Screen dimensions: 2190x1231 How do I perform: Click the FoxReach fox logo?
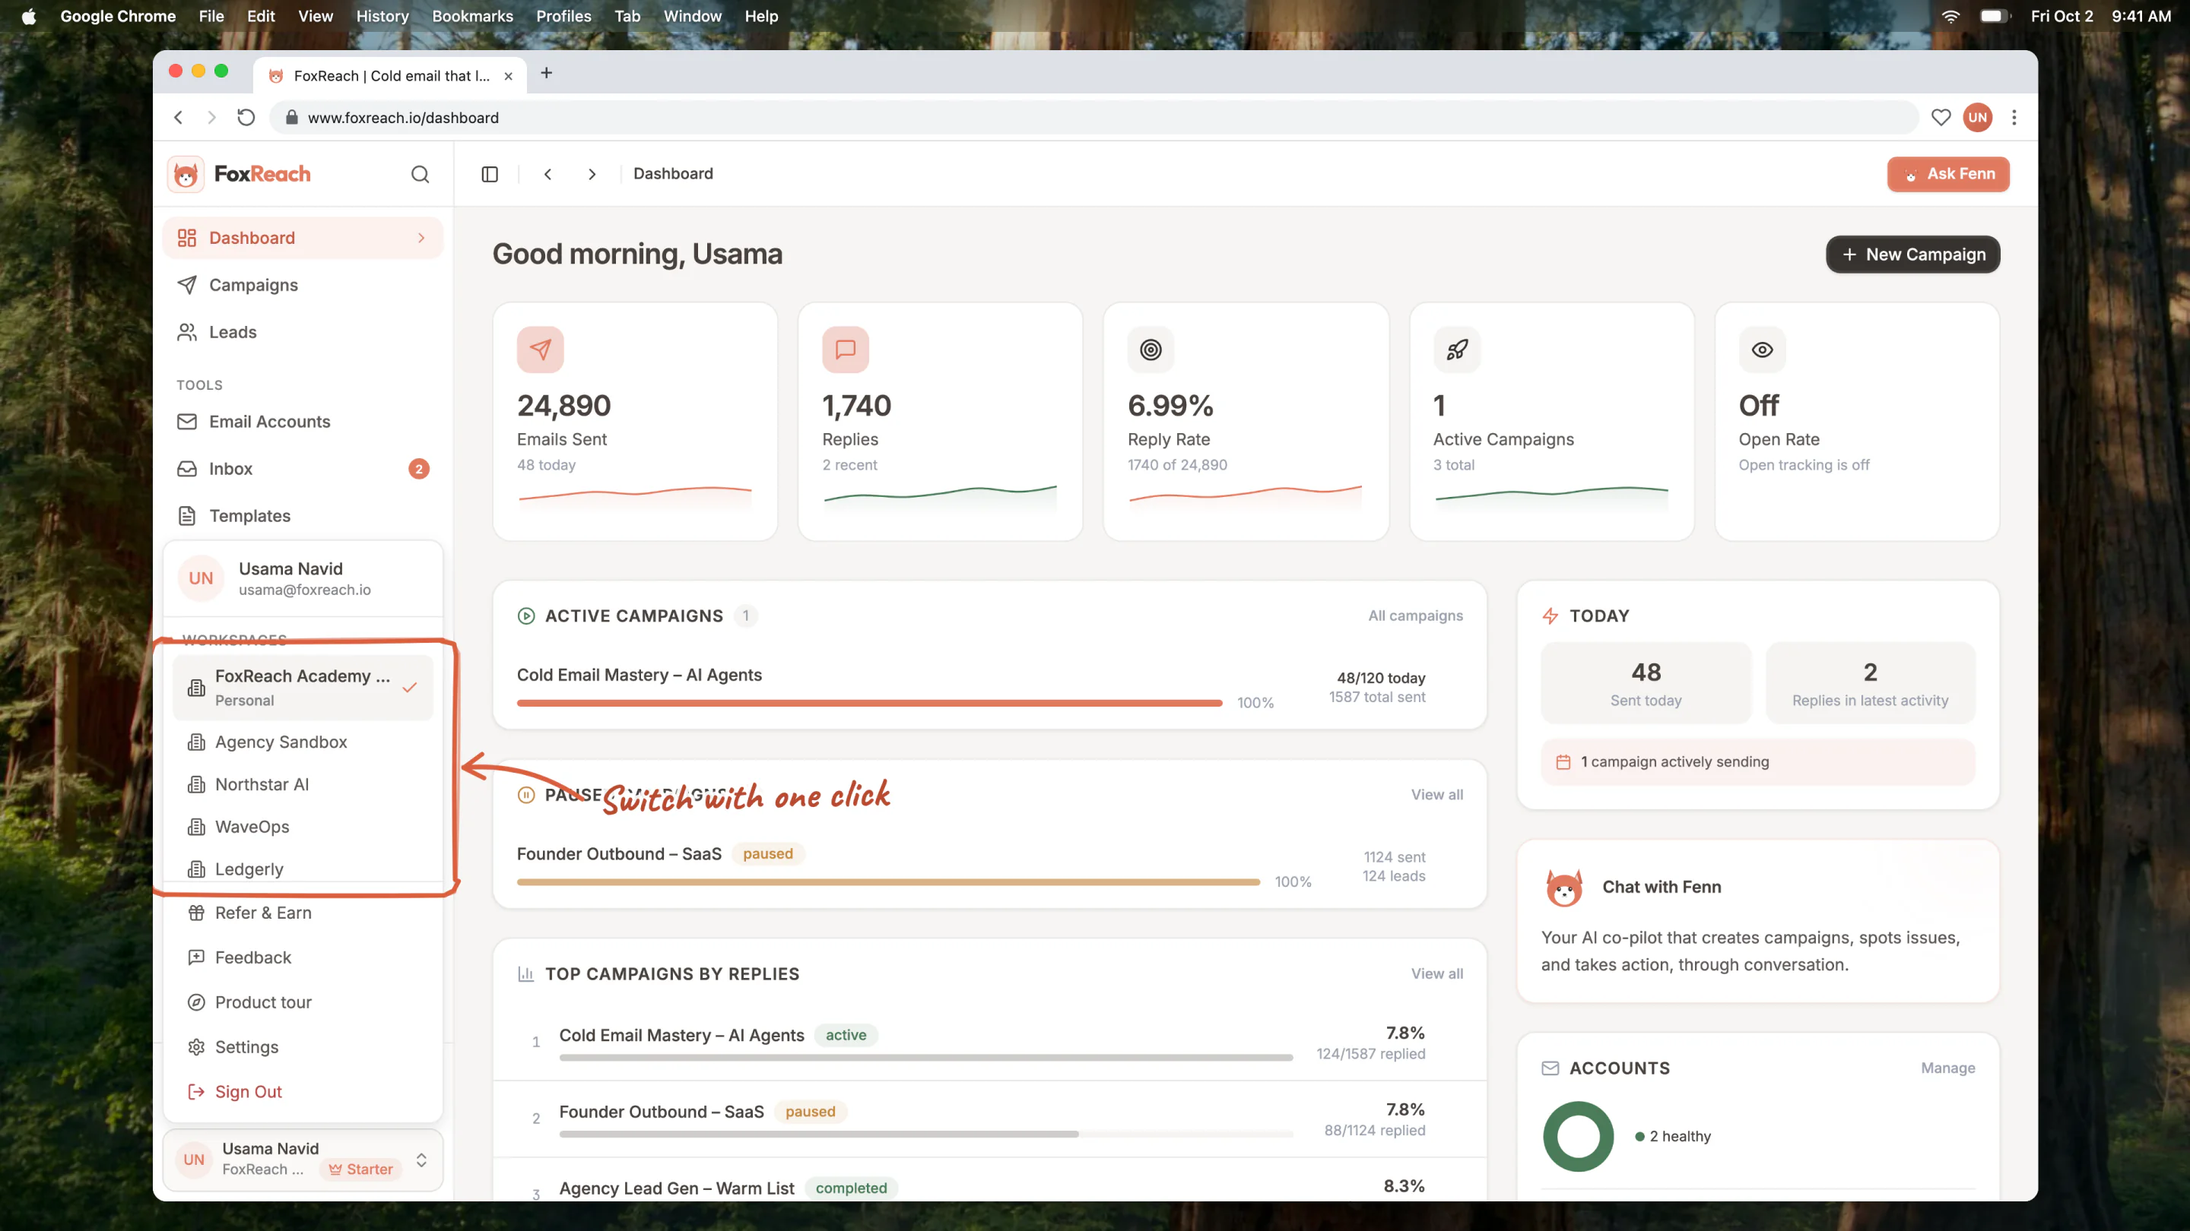coord(186,174)
